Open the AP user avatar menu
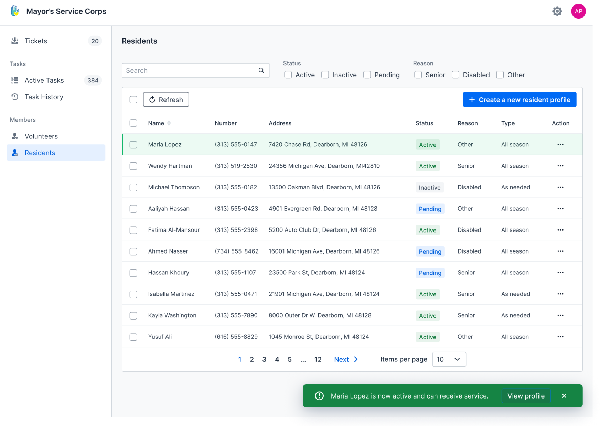This screenshot has height=426, width=600. coord(578,11)
